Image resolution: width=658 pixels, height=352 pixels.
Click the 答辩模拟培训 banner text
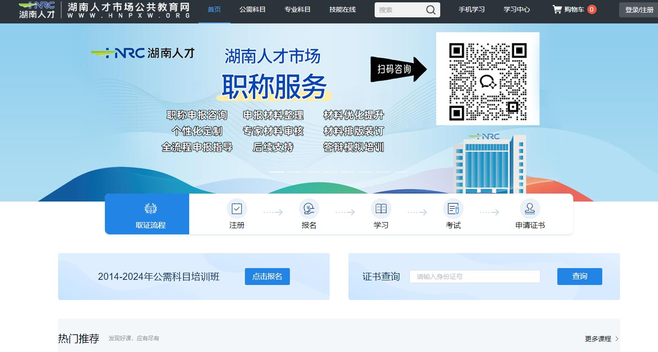(x=354, y=147)
